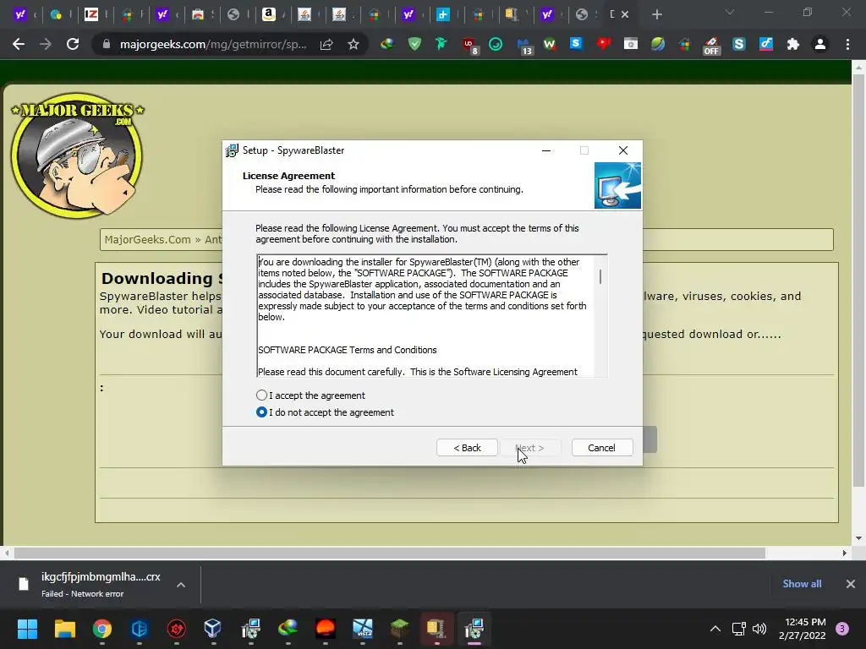Select 'I do not accept the agreement' option

(261, 412)
